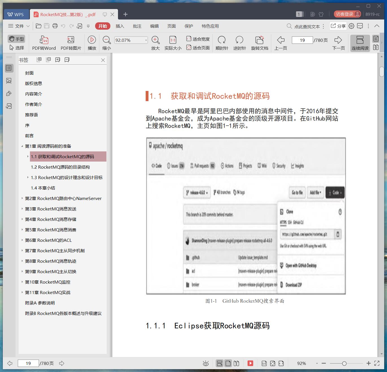This screenshot has width=387, height=372.
Task: Expand the 第5章 RocketMQ消息消费 bookmark
Action: 22,230
